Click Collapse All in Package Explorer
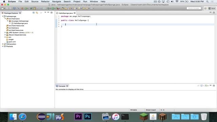217x122 pixels. (34, 13)
